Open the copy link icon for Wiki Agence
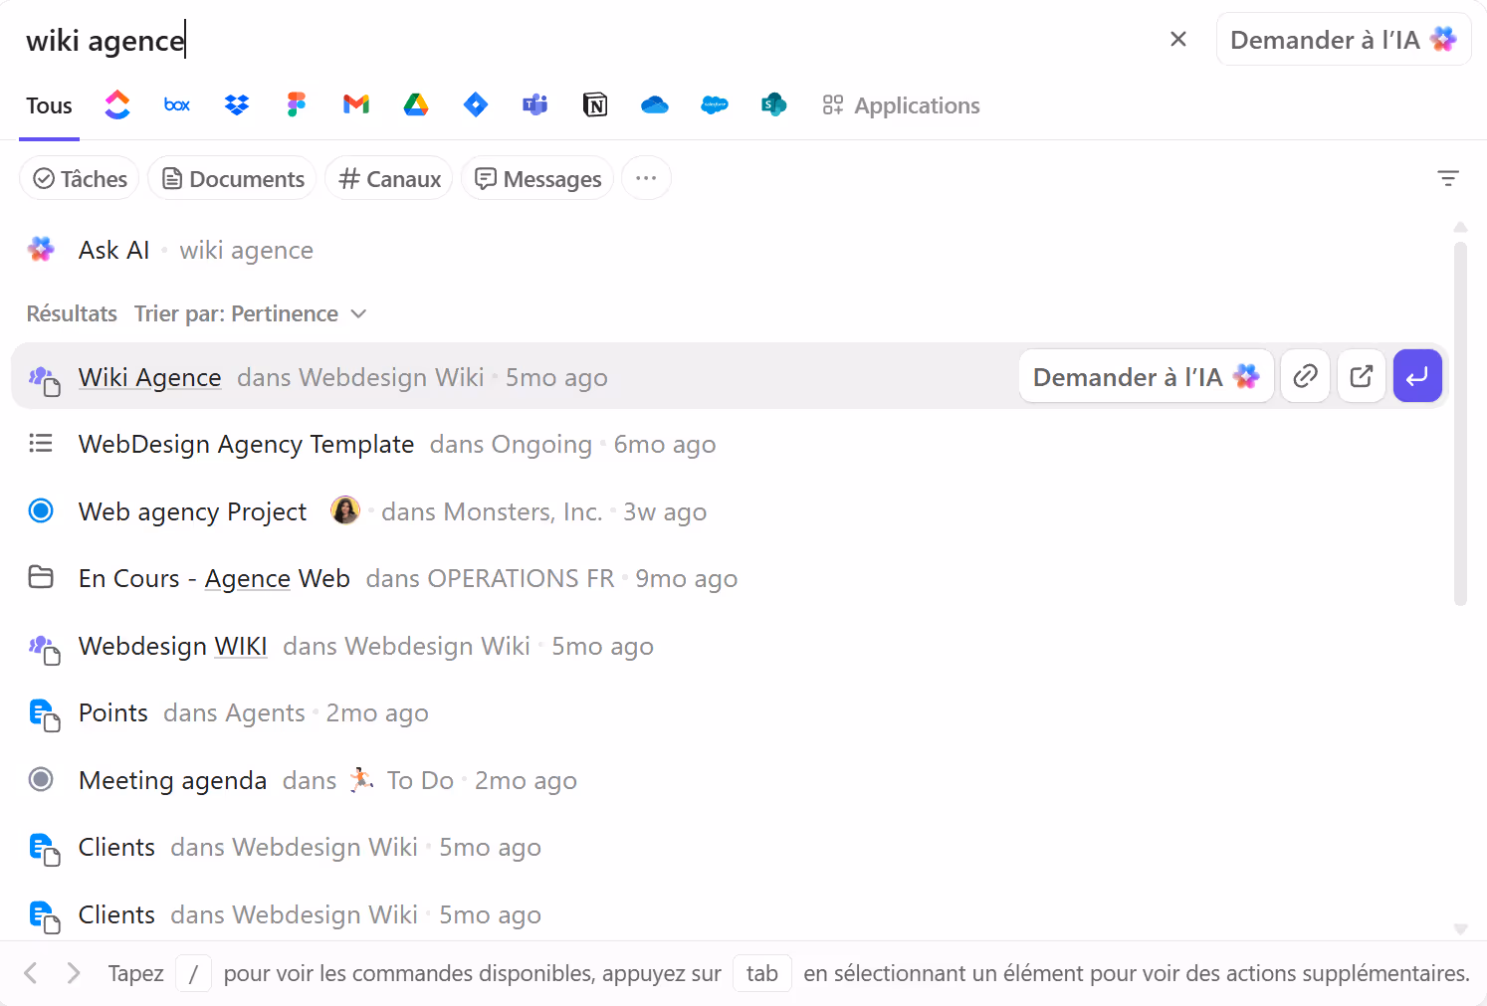This screenshot has width=1487, height=1006. pos(1305,375)
